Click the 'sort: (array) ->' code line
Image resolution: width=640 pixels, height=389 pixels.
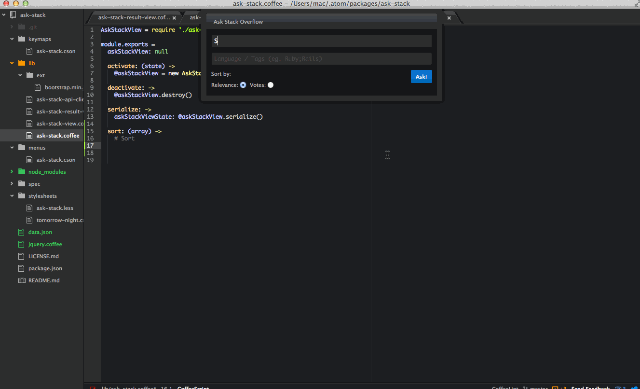pos(135,131)
